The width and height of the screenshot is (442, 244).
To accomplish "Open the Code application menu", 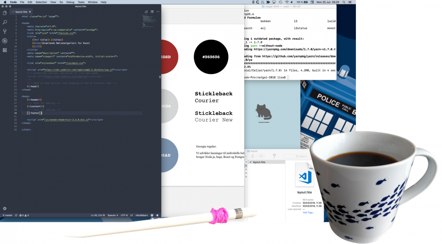I will [x=13, y=2].
